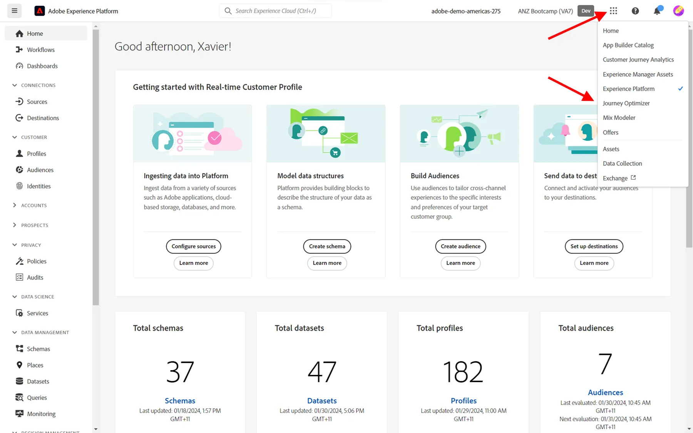Click Learn more under Send data card
Screen dimensions: 693x433
pyautogui.click(x=594, y=263)
